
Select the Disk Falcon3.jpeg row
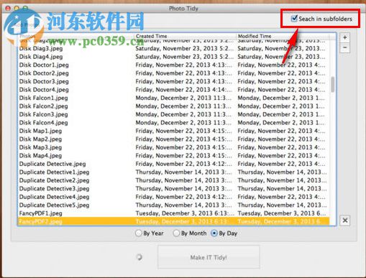click(x=173, y=114)
